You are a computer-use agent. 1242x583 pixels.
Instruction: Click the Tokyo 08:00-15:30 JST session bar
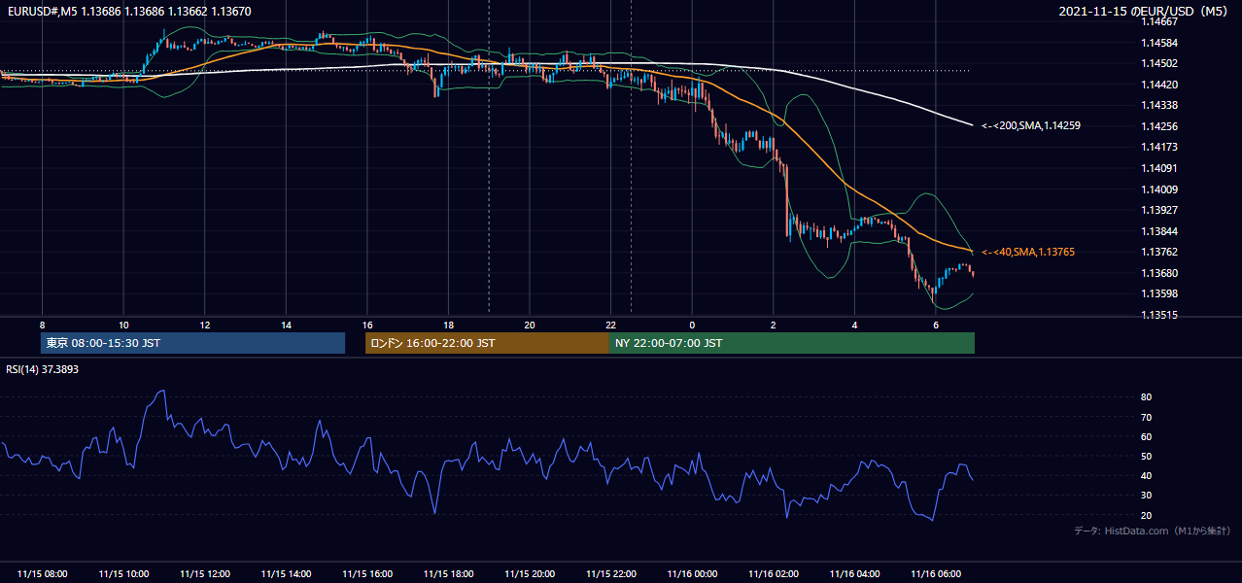pyautogui.click(x=192, y=343)
